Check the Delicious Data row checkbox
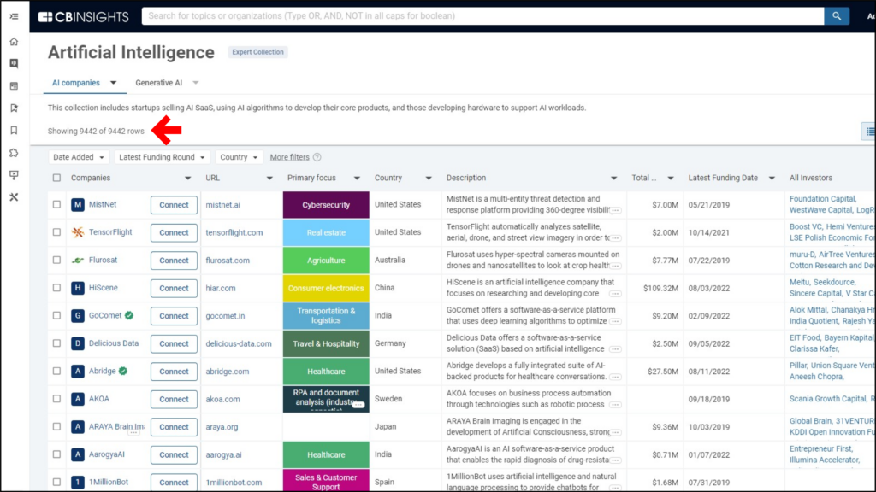 [x=57, y=343]
